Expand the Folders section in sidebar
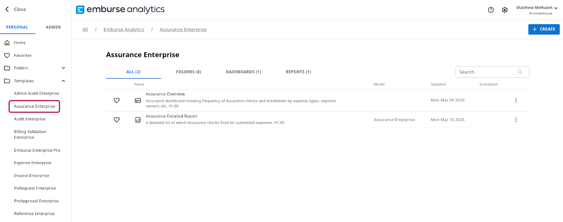Screen dimensions: 563x222 click(63, 68)
